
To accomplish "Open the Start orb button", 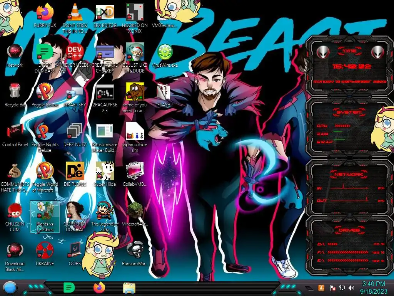I will 10,288.
